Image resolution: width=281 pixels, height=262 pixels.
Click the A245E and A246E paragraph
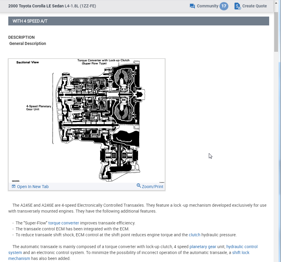pyautogui.click(x=137, y=208)
